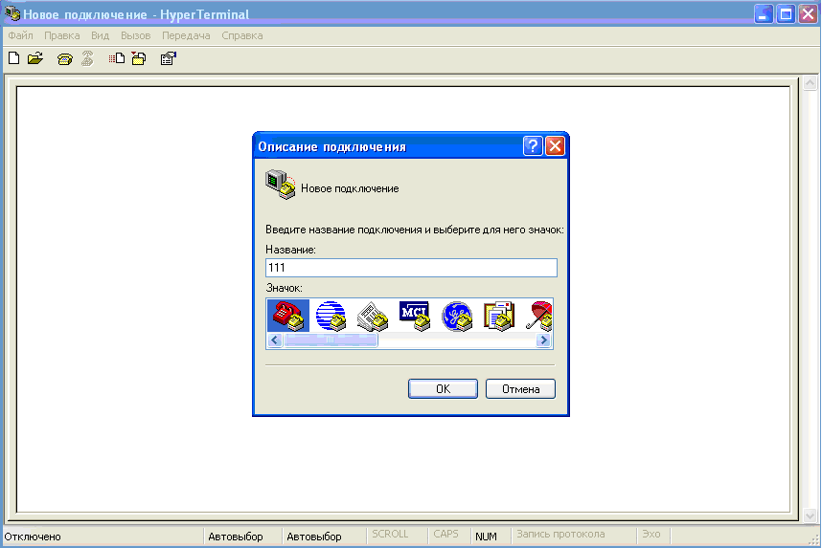Open the Вызов menu
The height and width of the screenshot is (548, 822).
(136, 35)
